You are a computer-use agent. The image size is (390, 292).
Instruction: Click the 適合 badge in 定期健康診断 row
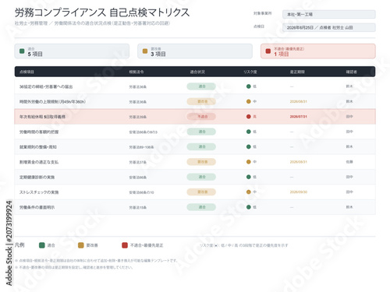pyautogui.click(x=201, y=177)
